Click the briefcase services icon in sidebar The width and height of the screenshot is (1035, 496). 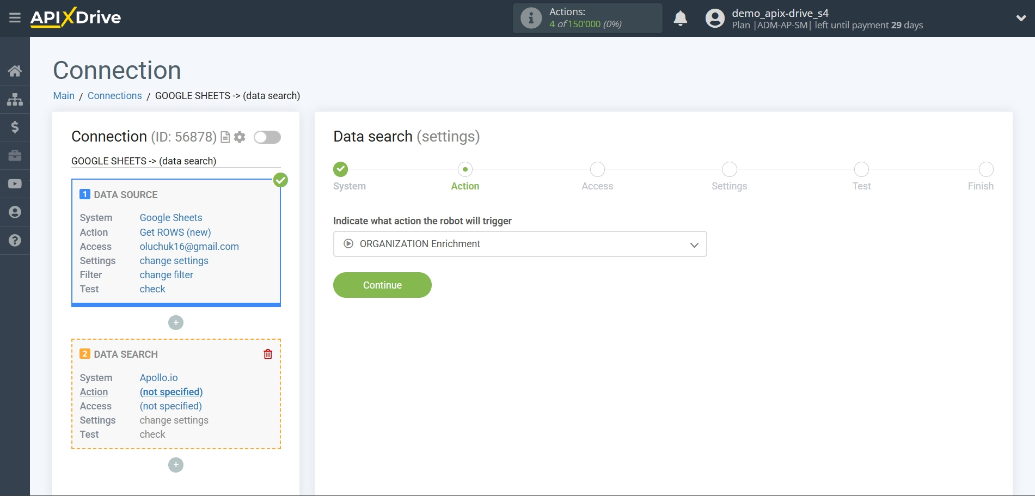(x=15, y=156)
